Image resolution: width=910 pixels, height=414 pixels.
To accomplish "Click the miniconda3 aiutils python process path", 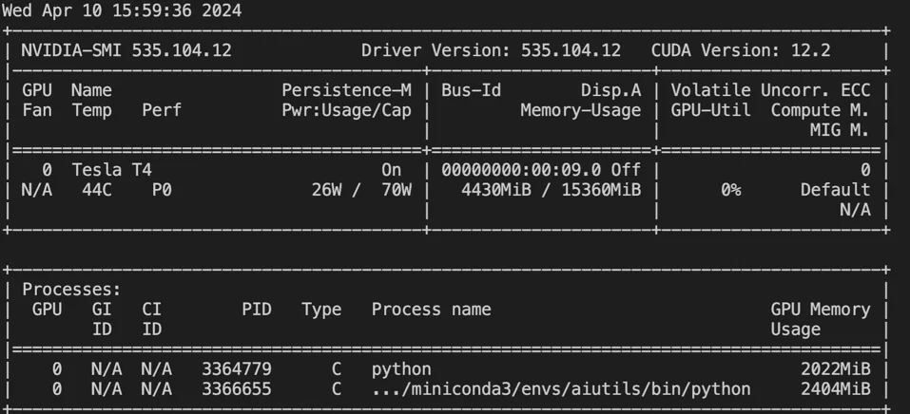I will point(561,388).
